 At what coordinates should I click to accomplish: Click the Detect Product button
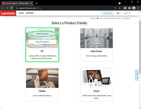pyautogui.click(x=42, y=34)
